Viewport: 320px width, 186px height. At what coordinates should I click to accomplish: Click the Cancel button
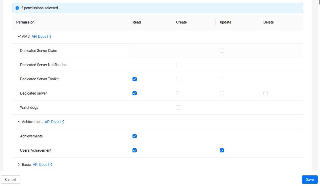coord(11,179)
